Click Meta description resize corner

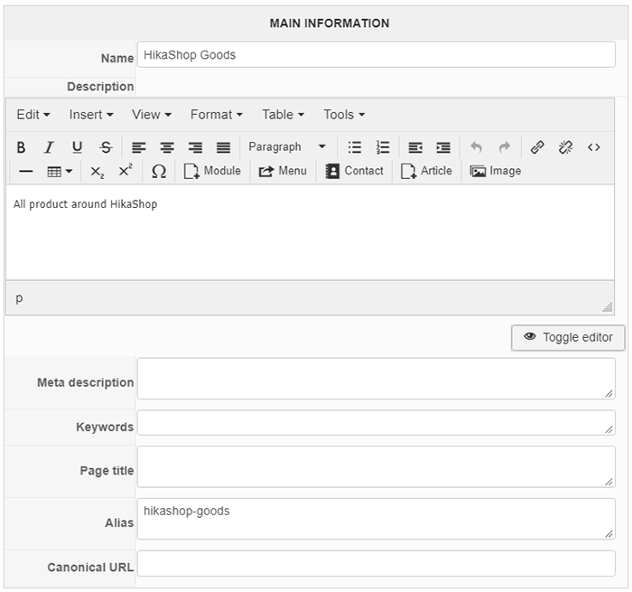(x=609, y=393)
